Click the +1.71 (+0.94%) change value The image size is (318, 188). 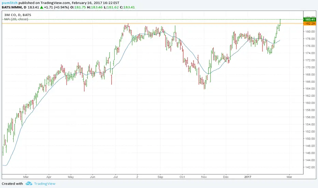[x=56, y=7]
